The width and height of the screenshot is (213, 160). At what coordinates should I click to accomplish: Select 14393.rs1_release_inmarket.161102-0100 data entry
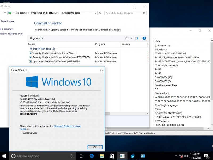click(x=177, y=57)
